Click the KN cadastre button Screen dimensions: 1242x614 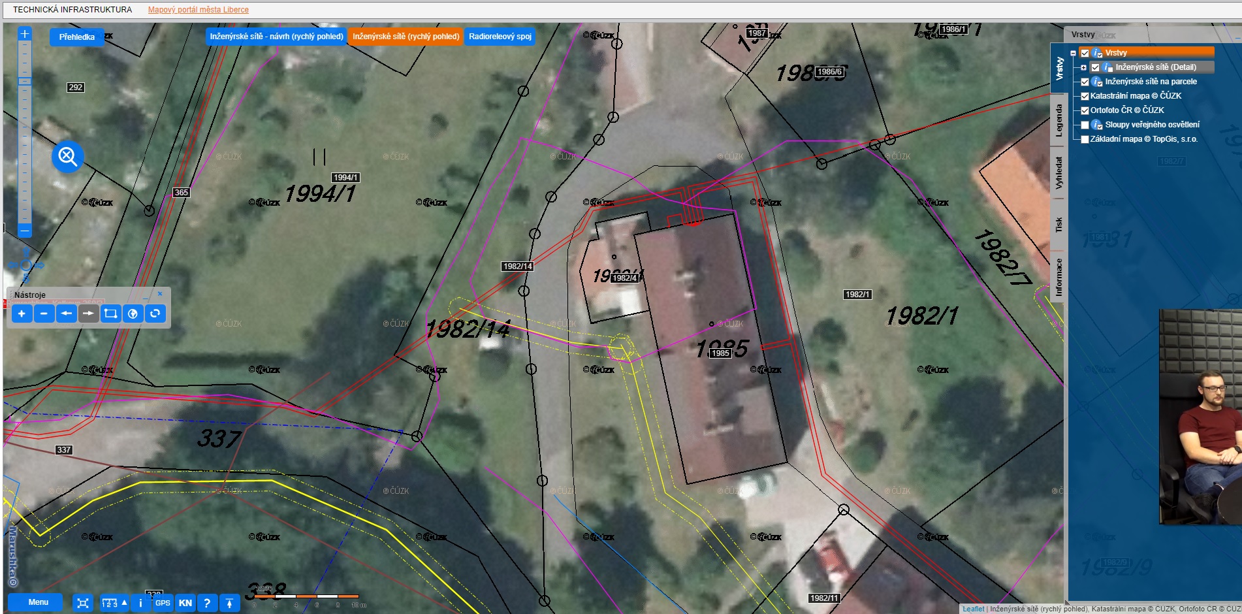pyautogui.click(x=185, y=603)
